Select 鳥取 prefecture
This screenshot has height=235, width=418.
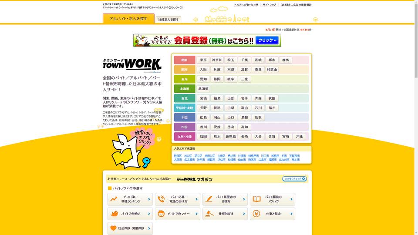[x=258, y=117]
